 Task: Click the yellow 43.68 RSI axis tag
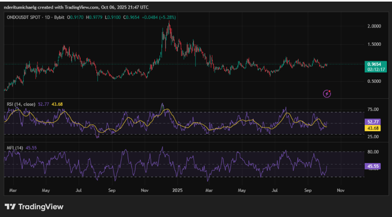pyautogui.click(x=374, y=128)
